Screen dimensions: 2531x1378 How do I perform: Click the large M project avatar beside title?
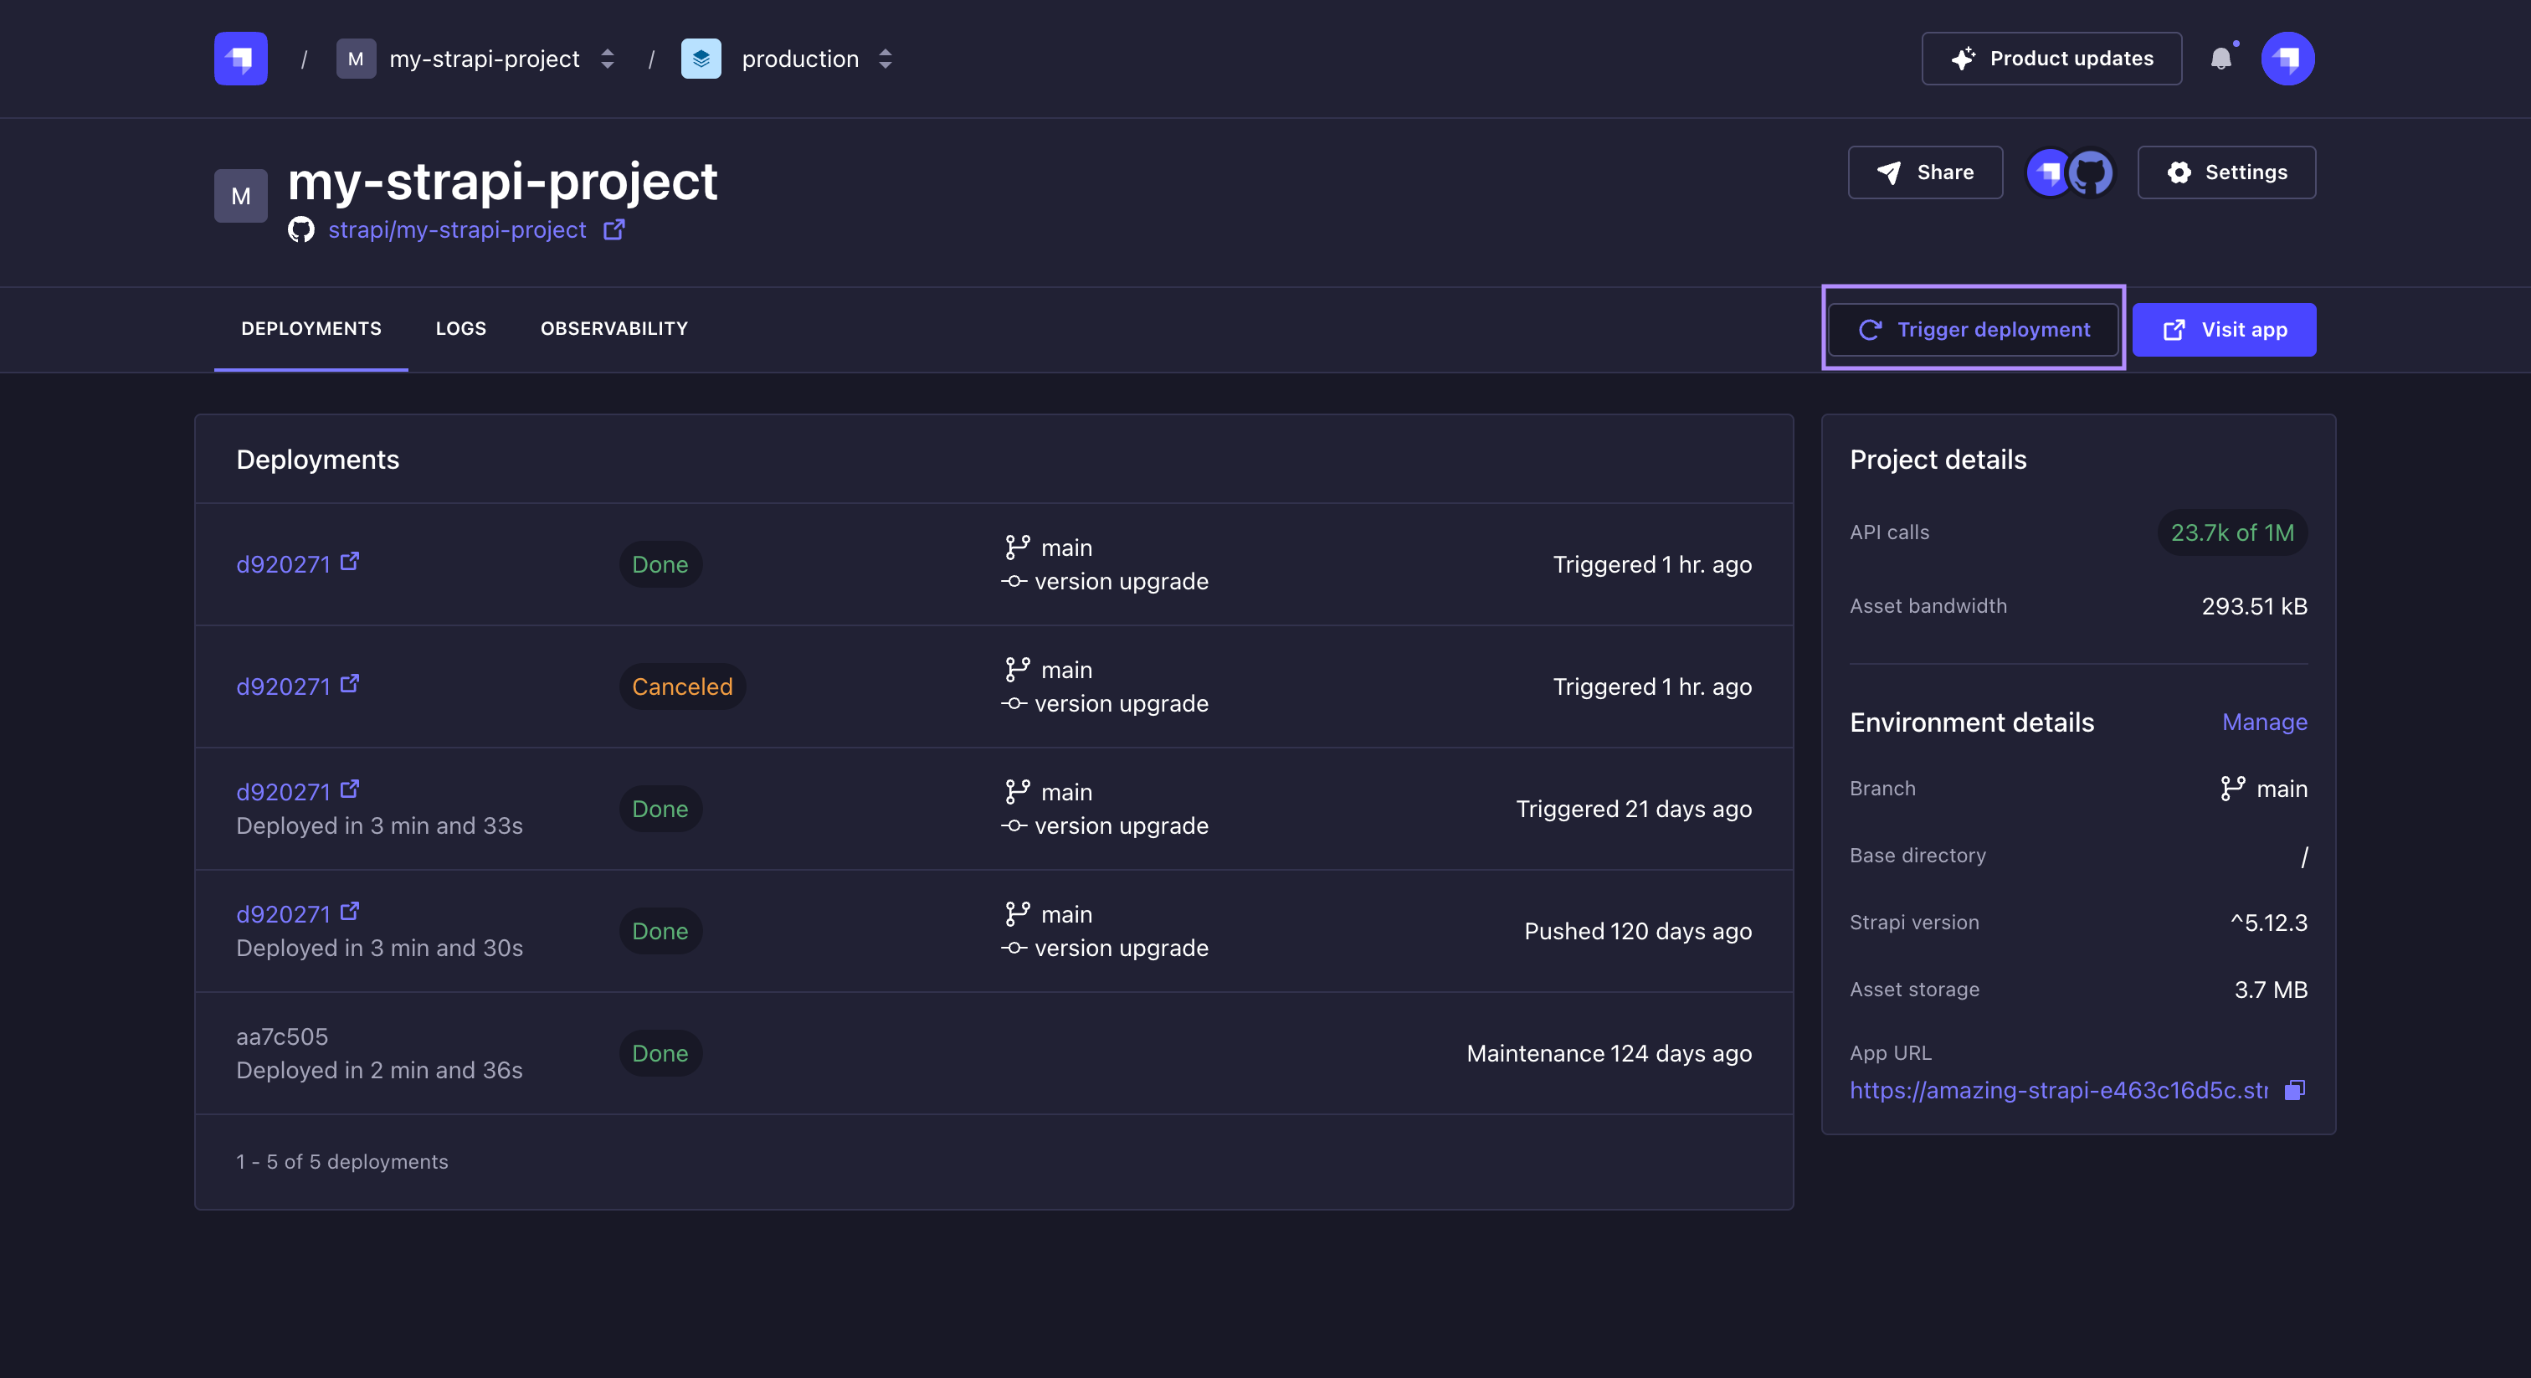pyautogui.click(x=241, y=196)
